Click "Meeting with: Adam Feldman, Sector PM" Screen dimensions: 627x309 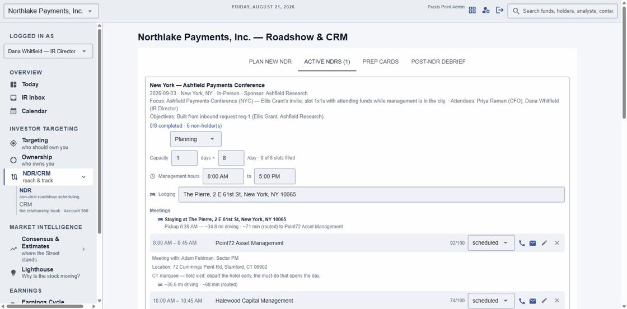coord(195,258)
